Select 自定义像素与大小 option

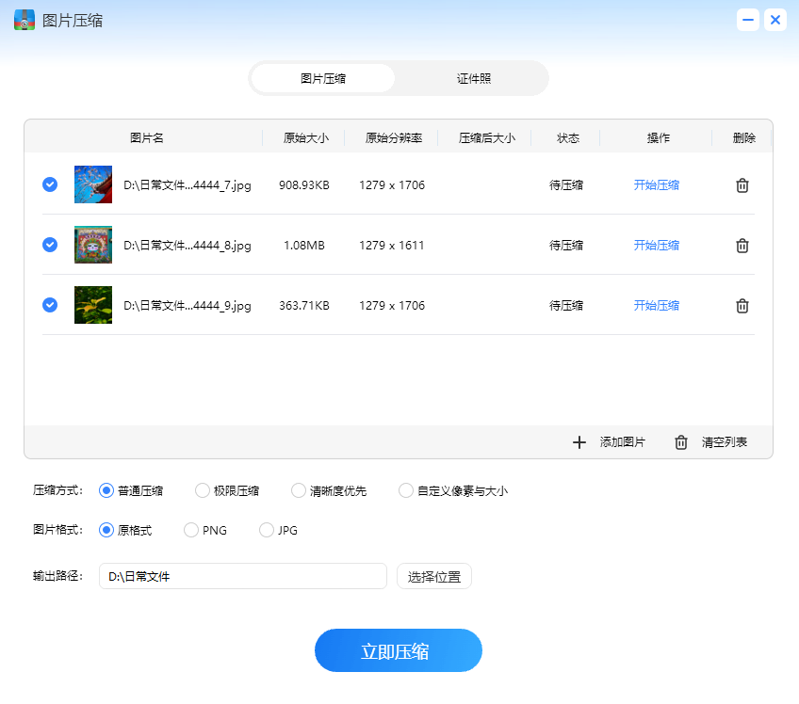tap(405, 490)
